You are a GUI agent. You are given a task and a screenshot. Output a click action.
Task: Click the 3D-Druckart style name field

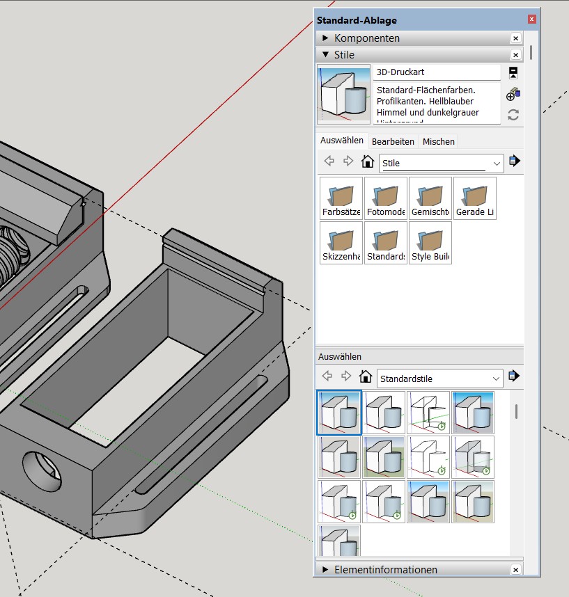pos(436,72)
